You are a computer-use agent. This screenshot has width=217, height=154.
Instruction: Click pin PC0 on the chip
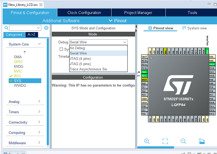144,83
